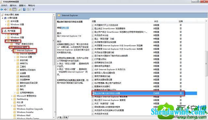Sort by the 状态 column header

click(x=156, y=21)
